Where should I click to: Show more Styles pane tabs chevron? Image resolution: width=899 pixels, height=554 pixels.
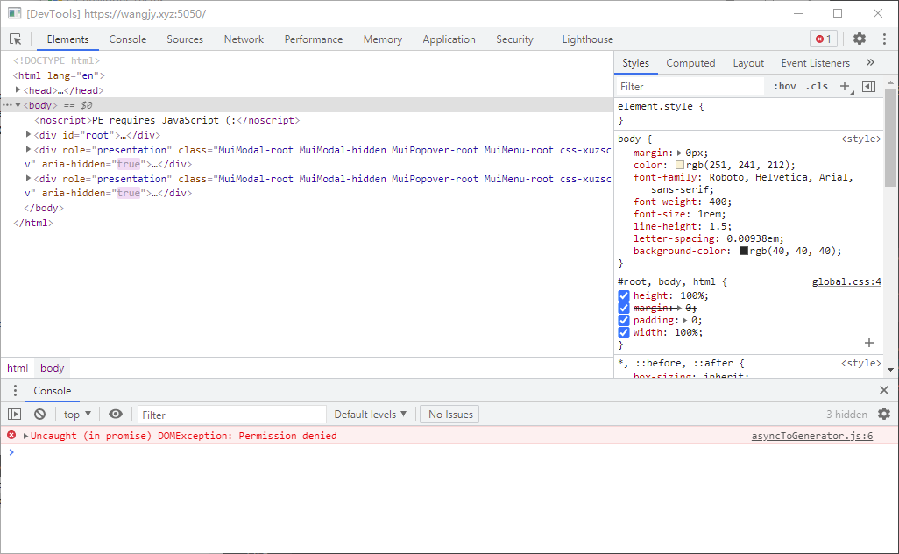point(870,62)
